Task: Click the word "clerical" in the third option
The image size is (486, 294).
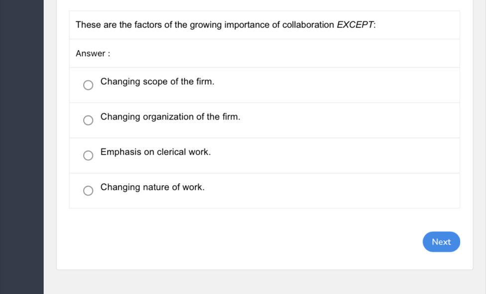Action: 171,152
